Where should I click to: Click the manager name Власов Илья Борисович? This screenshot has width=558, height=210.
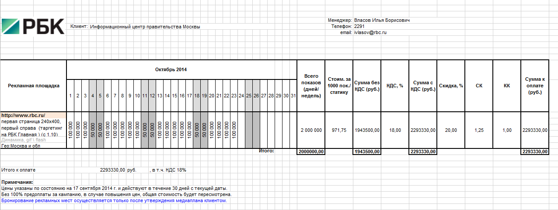pyautogui.click(x=381, y=20)
